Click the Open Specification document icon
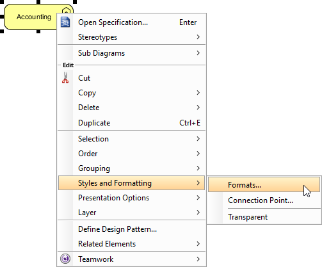322x267 pixels. coord(65,22)
